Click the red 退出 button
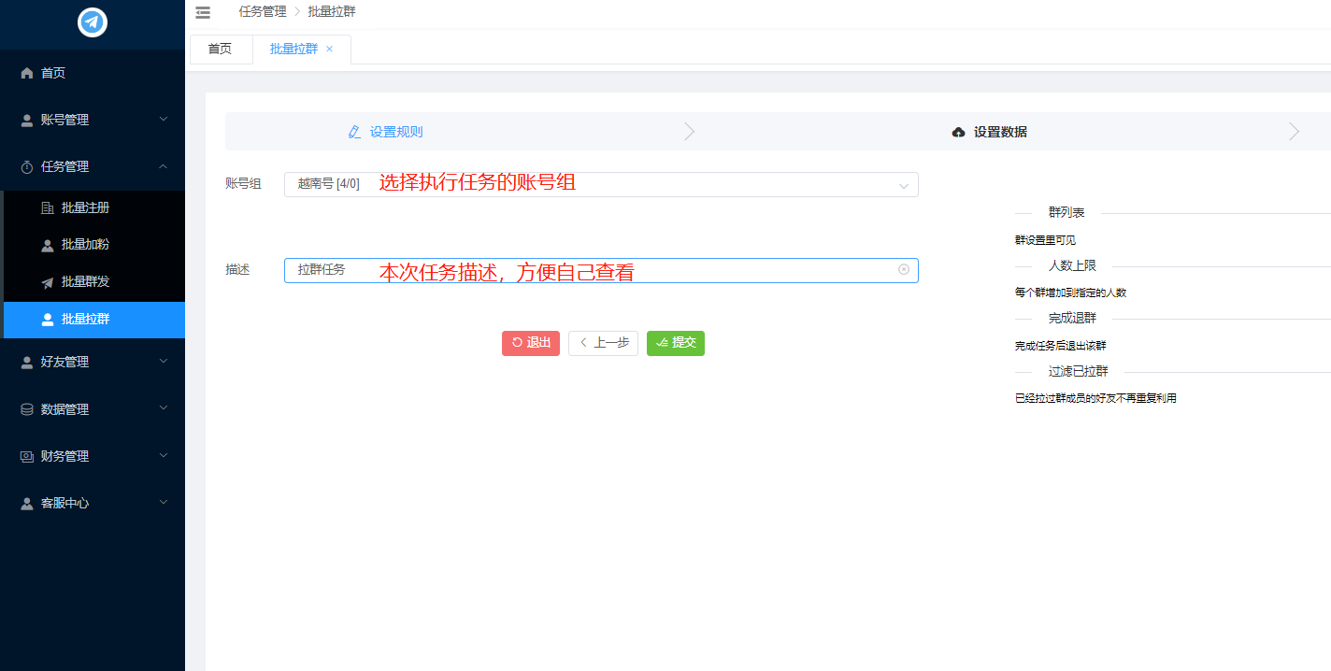The width and height of the screenshot is (1331, 671). pos(530,343)
